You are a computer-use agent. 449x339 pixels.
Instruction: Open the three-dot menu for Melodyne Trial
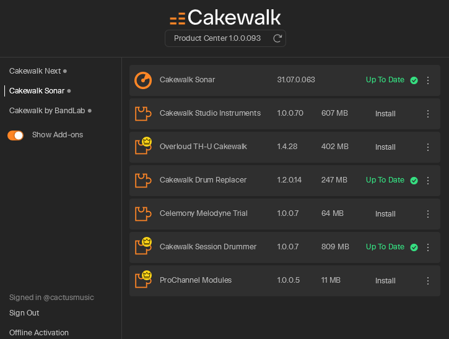coord(428,214)
